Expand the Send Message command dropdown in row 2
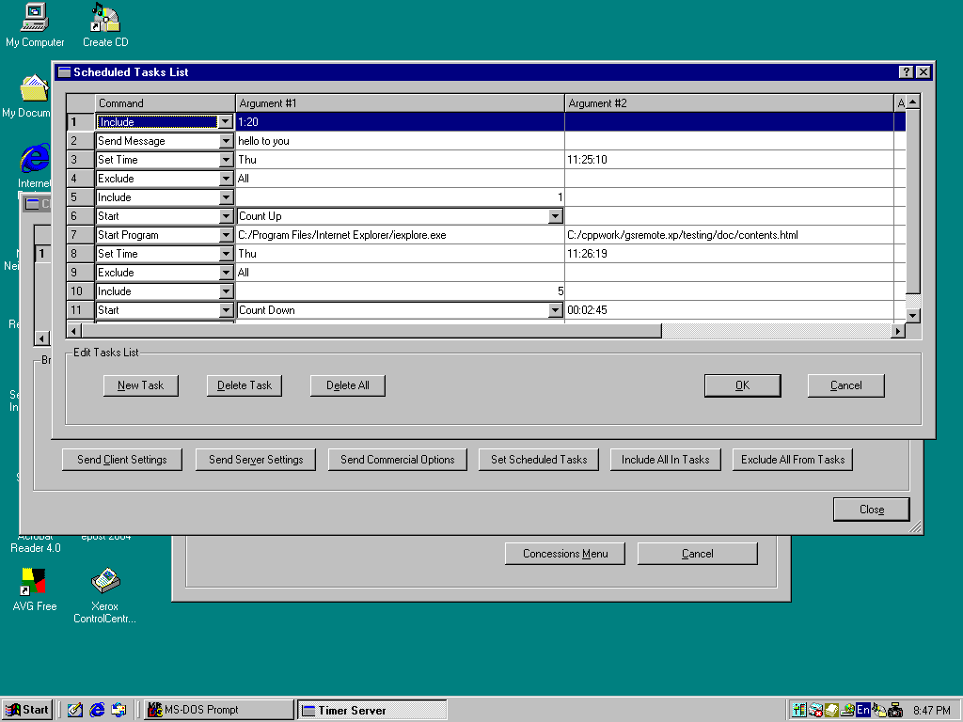963x722 pixels. pyautogui.click(x=226, y=141)
